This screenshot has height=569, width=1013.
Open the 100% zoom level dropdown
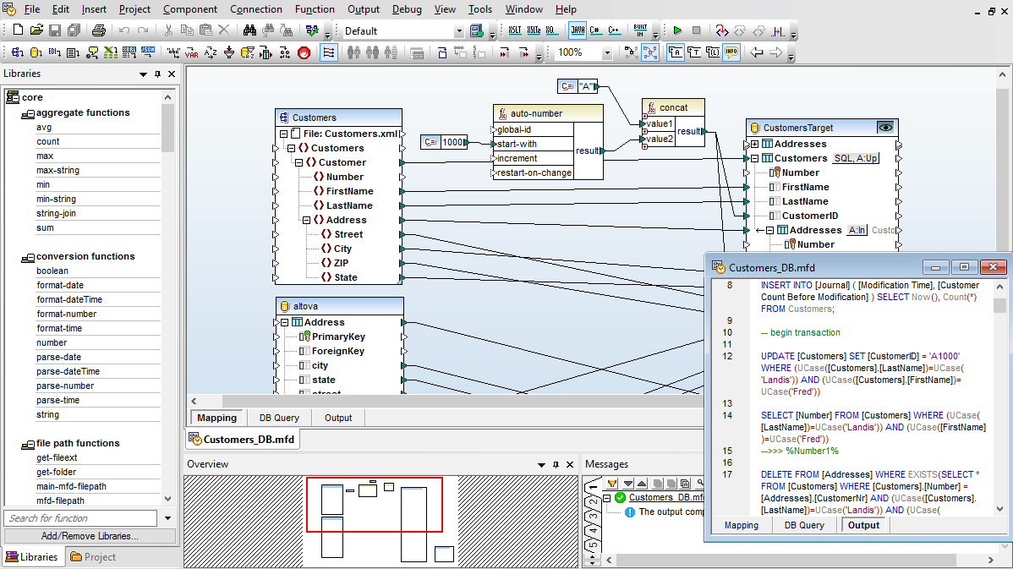point(606,52)
